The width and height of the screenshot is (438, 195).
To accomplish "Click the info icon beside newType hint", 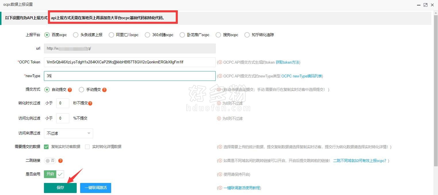I will pyautogui.click(x=220, y=76).
